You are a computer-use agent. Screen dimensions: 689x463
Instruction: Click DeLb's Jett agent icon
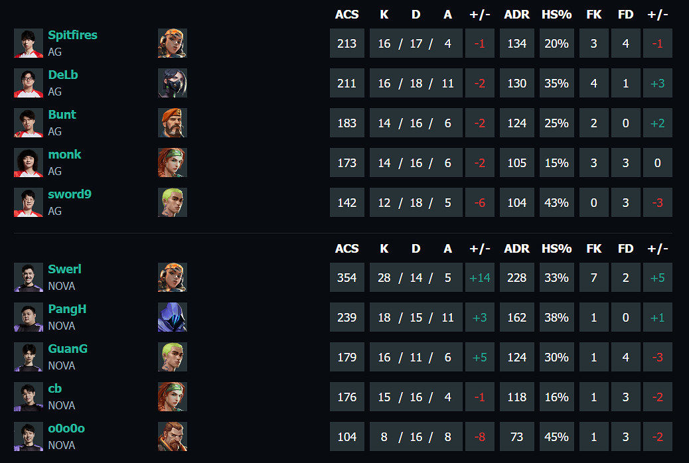(x=173, y=83)
